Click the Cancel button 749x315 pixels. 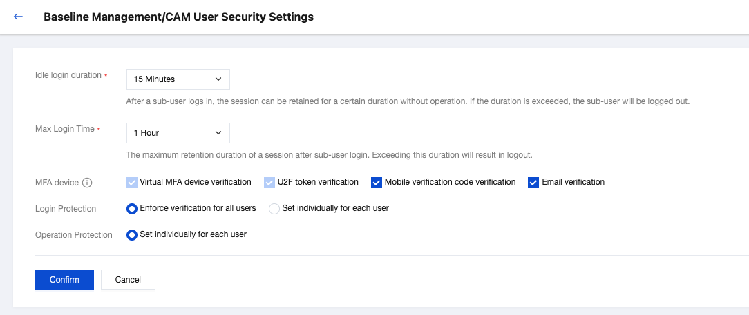click(128, 280)
